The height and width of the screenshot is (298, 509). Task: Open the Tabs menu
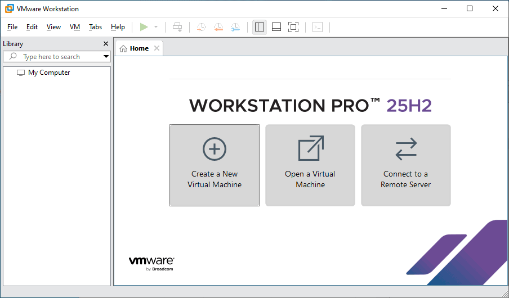[95, 27]
